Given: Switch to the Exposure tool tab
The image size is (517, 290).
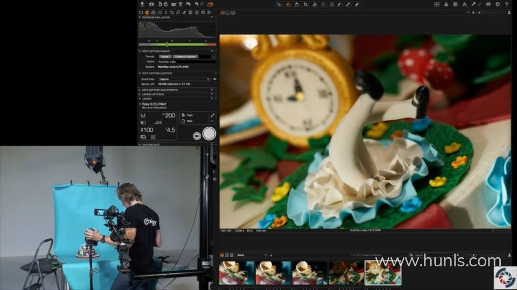Looking at the screenshot, I should pyautogui.click(x=159, y=12).
